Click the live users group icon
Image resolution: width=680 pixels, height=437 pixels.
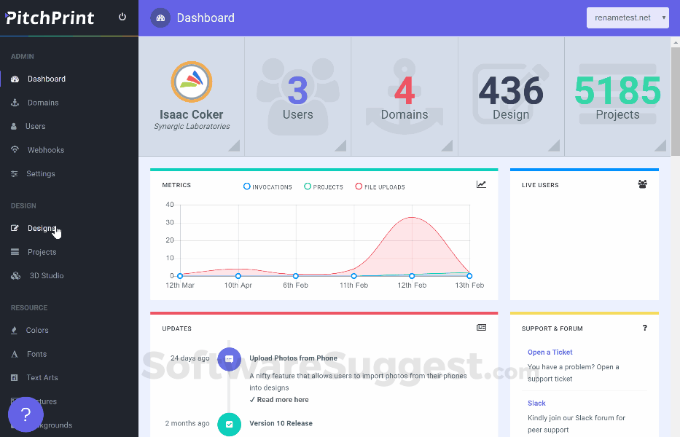pyautogui.click(x=642, y=184)
